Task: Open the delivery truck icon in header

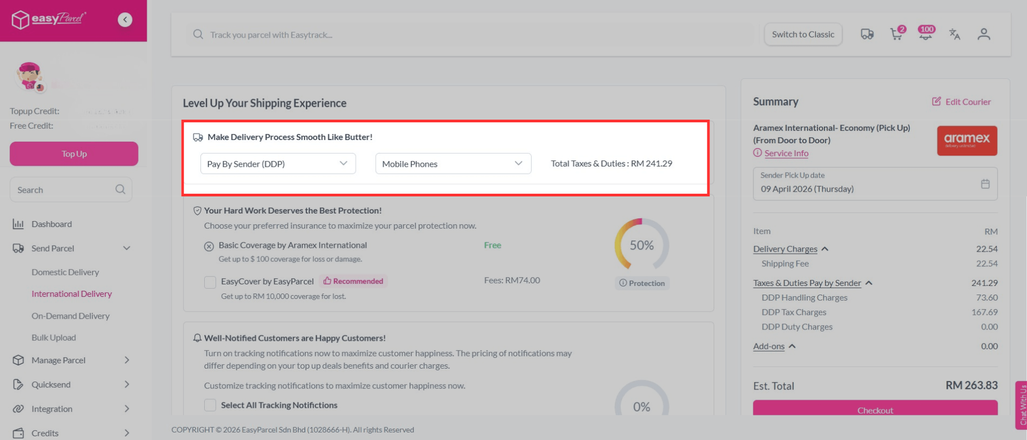Action: pos(867,34)
